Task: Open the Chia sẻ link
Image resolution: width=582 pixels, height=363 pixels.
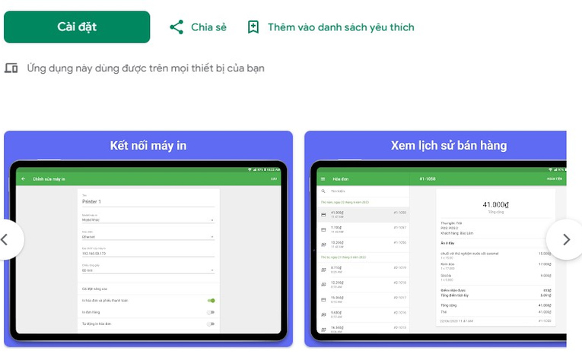Action: [208, 27]
